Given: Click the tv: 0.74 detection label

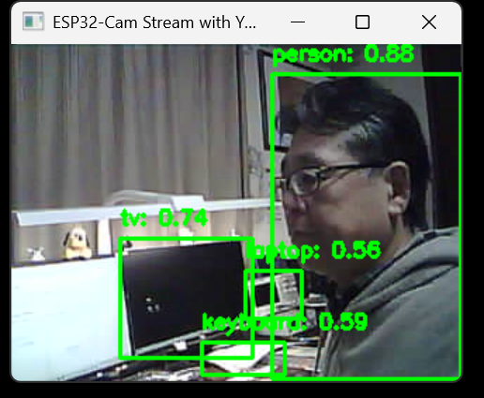Looking at the screenshot, I should tap(164, 217).
